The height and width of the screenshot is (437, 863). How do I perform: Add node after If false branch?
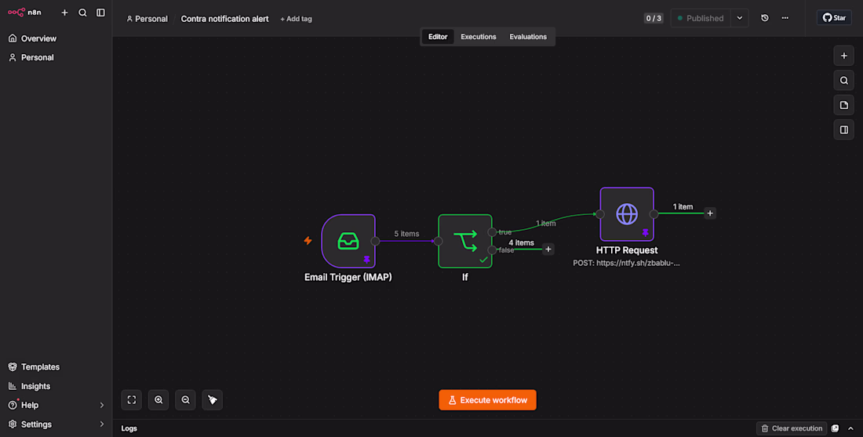548,249
